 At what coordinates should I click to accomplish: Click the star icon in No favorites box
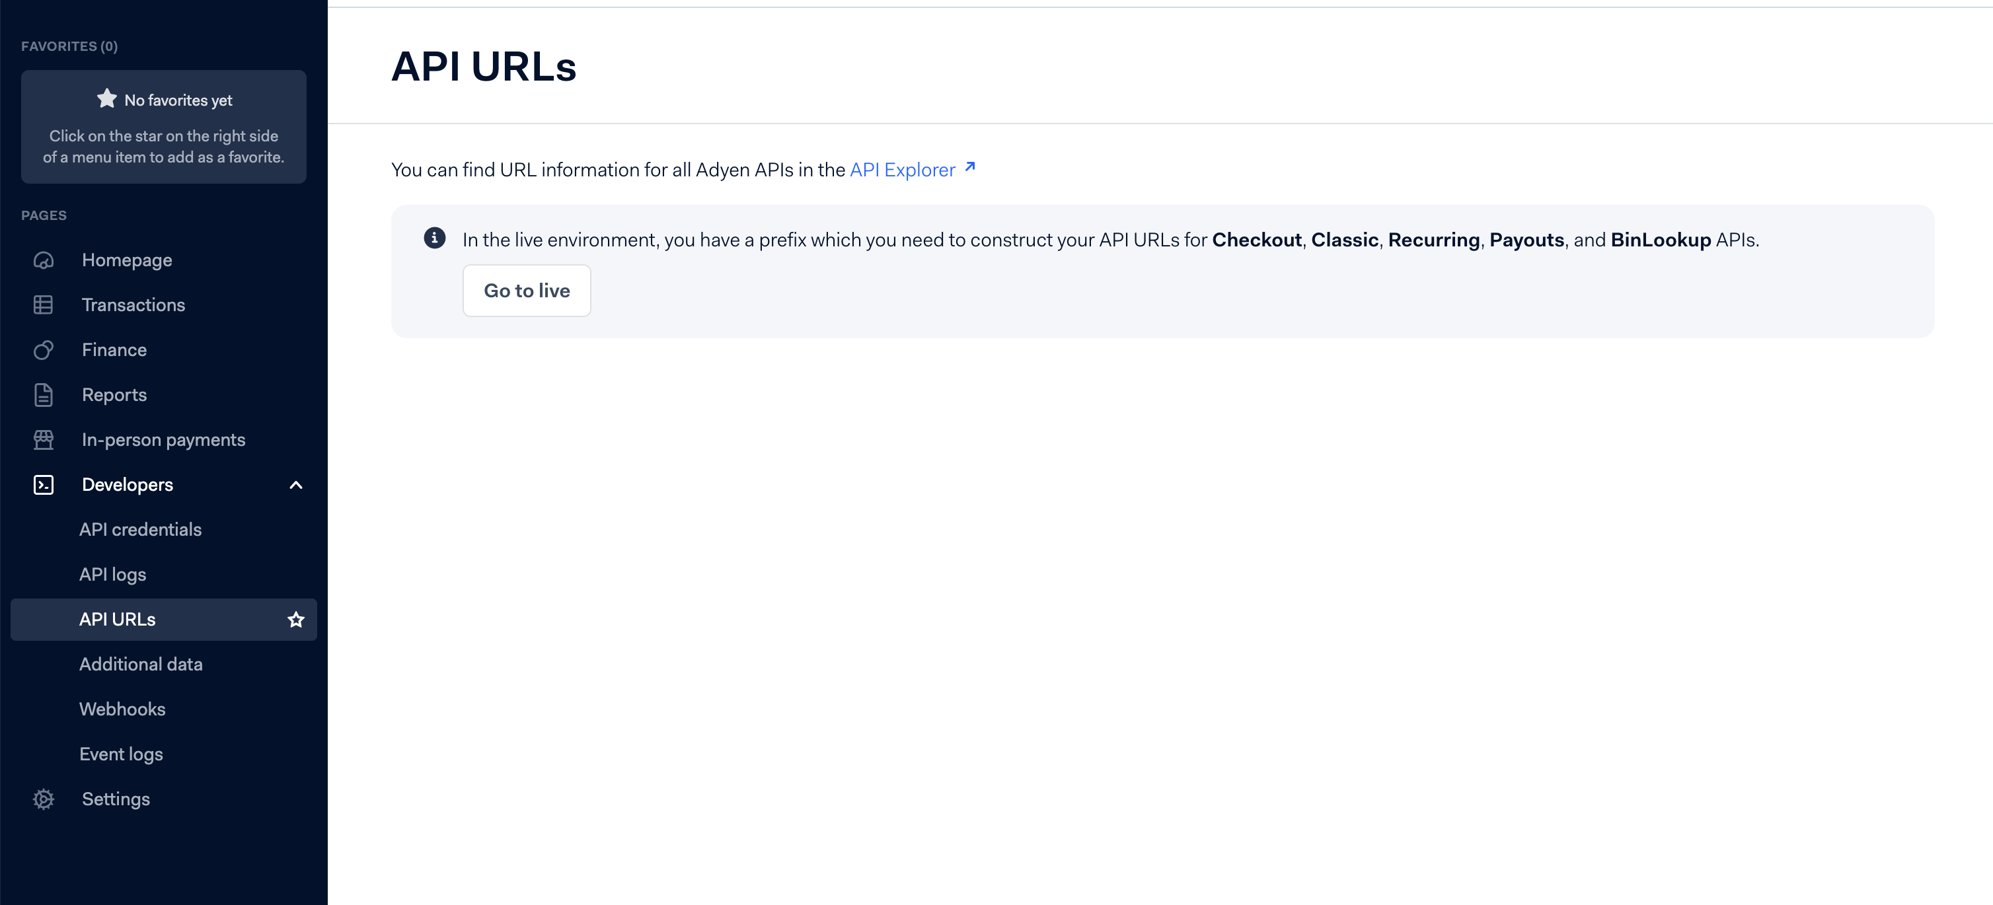107,99
